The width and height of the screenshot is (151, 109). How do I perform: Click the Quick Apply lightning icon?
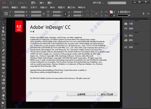(143, 14)
